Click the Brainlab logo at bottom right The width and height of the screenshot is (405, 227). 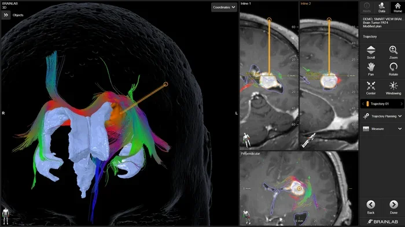pyautogui.click(x=383, y=222)
